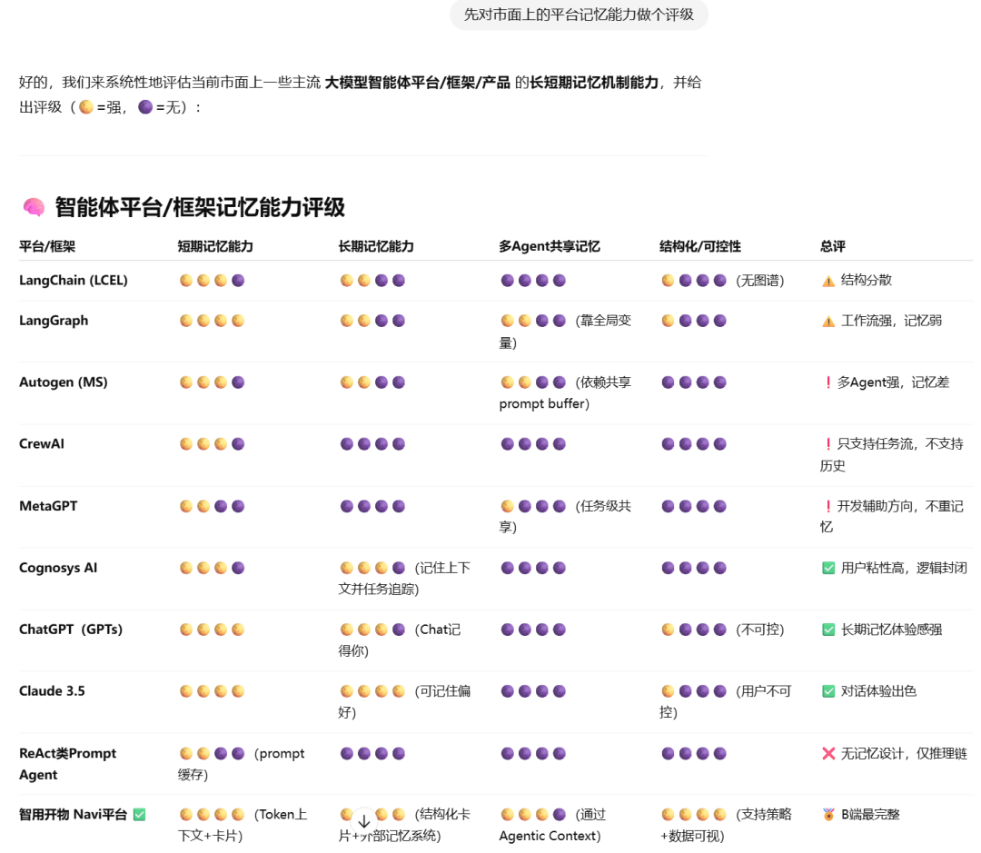Click the red exclamation before 开发辅助方向
The width and height of the screenshot is (981, 853).
[827, 506]
